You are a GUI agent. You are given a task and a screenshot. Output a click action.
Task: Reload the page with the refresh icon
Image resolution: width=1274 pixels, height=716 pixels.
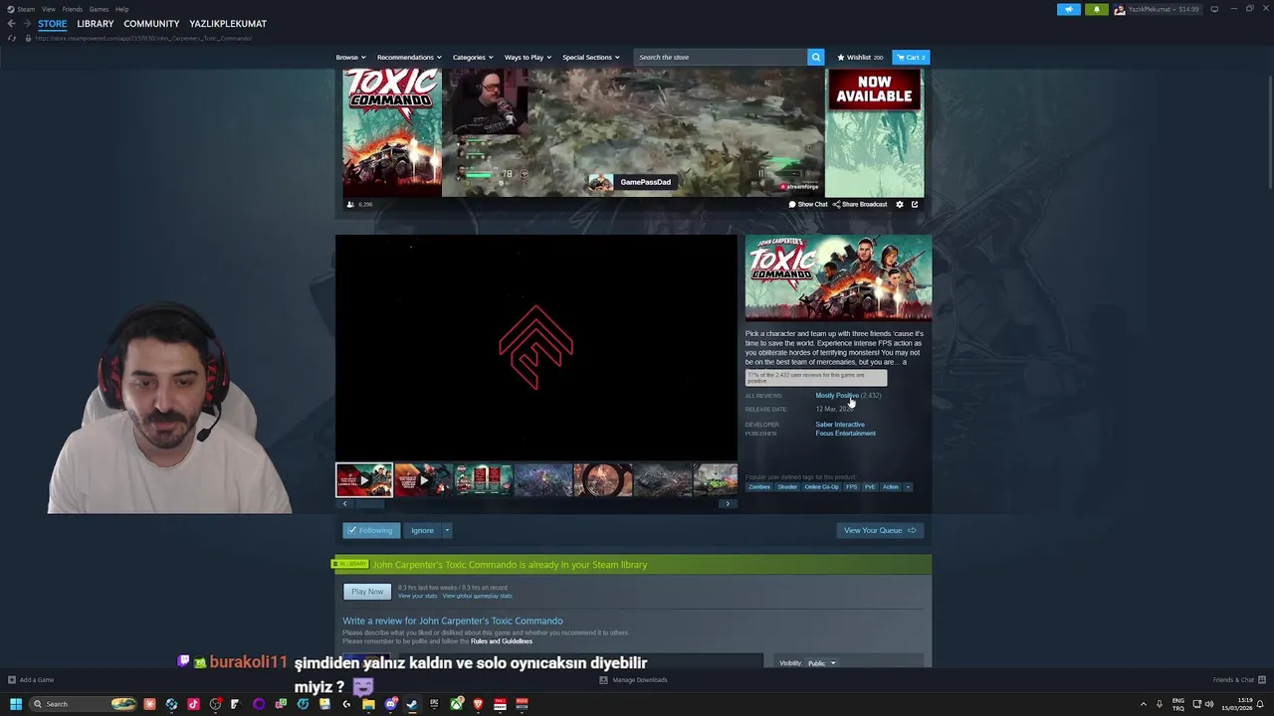(x=12, y=38)
